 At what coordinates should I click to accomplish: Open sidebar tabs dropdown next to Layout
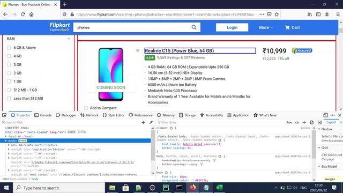tap(341, 122)
